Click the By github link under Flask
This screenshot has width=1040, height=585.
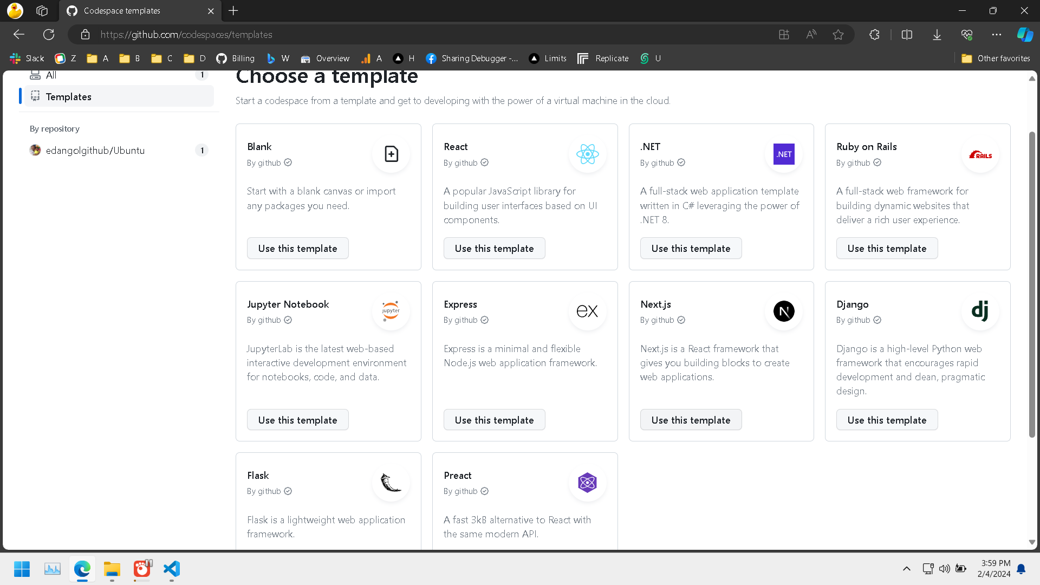click(x=264, y=491)
